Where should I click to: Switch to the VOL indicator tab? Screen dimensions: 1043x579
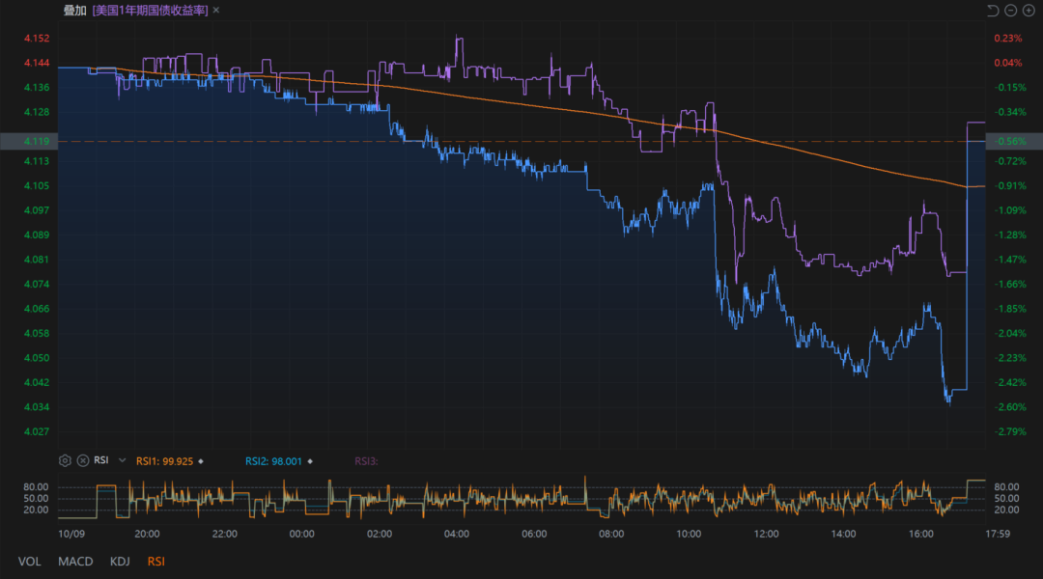click(x=29, y=562)
